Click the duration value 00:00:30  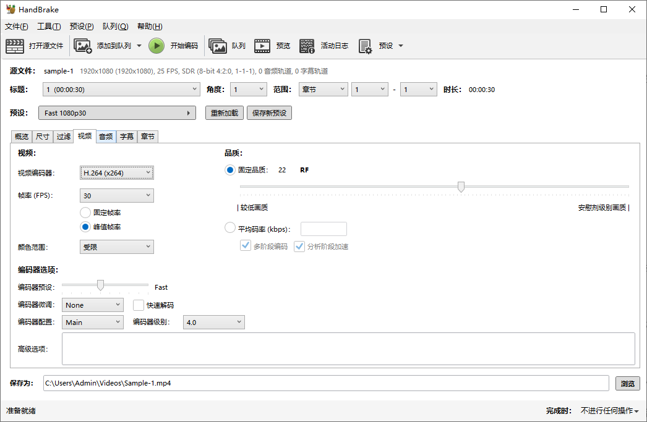pos(481,90)
